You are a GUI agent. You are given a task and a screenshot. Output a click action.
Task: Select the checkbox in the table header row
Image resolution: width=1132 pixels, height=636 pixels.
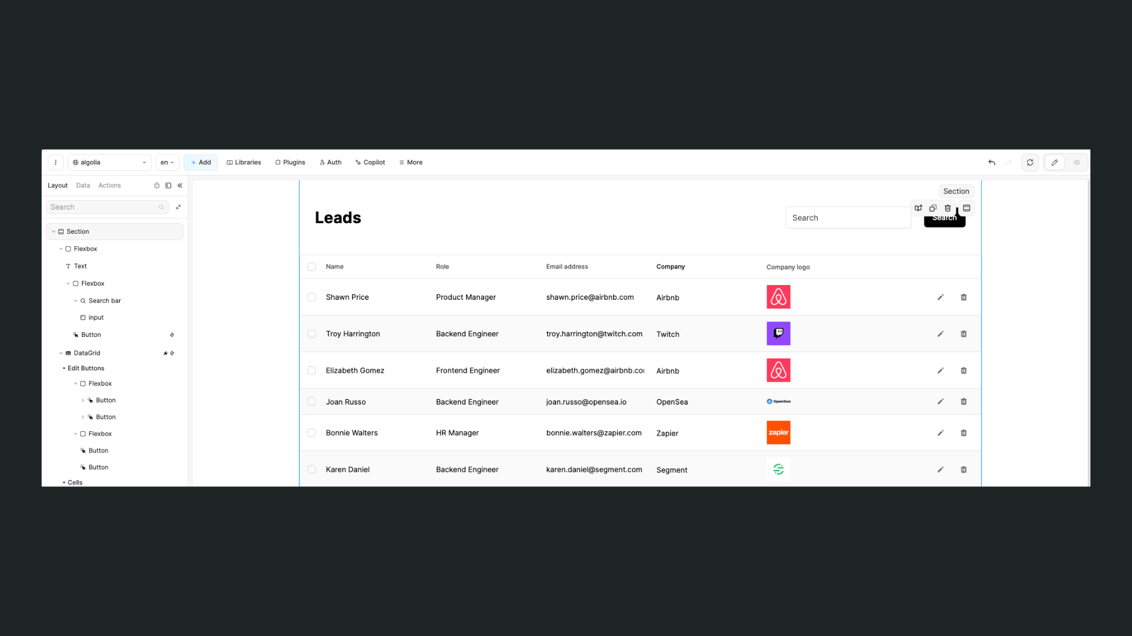pos(311,266)
